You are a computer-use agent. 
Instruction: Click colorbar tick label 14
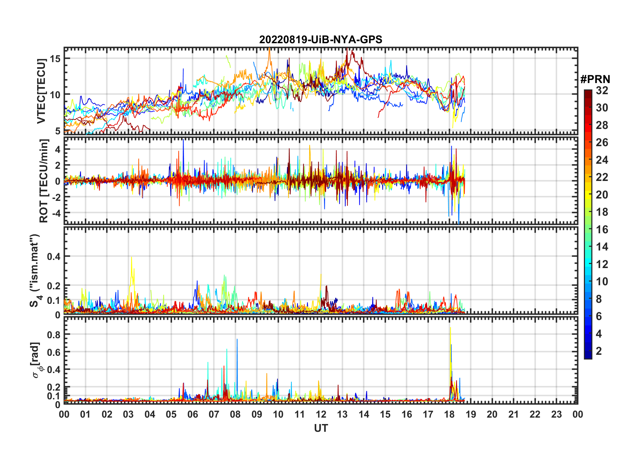pos(602,247)
